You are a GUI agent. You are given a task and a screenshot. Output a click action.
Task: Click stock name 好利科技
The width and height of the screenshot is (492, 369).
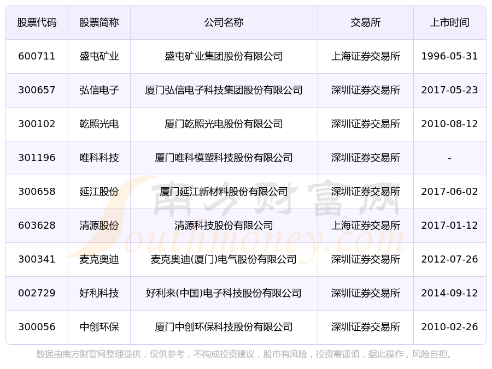[99, 293]
